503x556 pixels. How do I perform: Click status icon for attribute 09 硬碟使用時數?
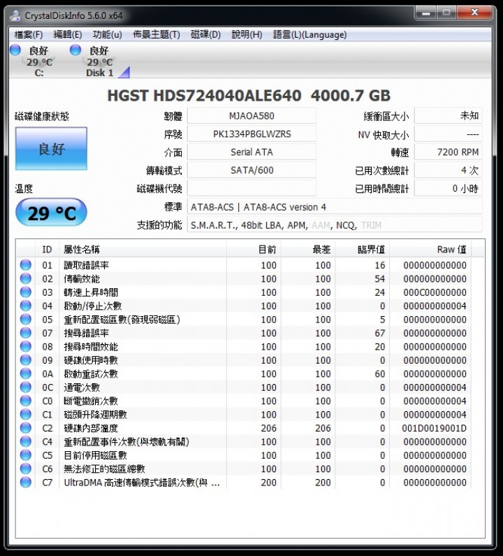tap(26, 360)
